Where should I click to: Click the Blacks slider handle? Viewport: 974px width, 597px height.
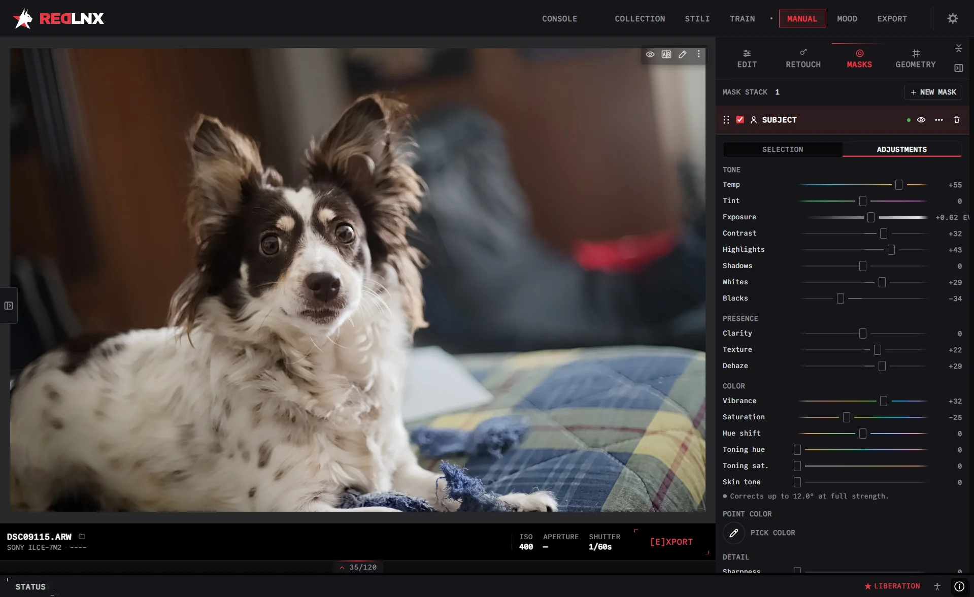(x=841, y=298)
